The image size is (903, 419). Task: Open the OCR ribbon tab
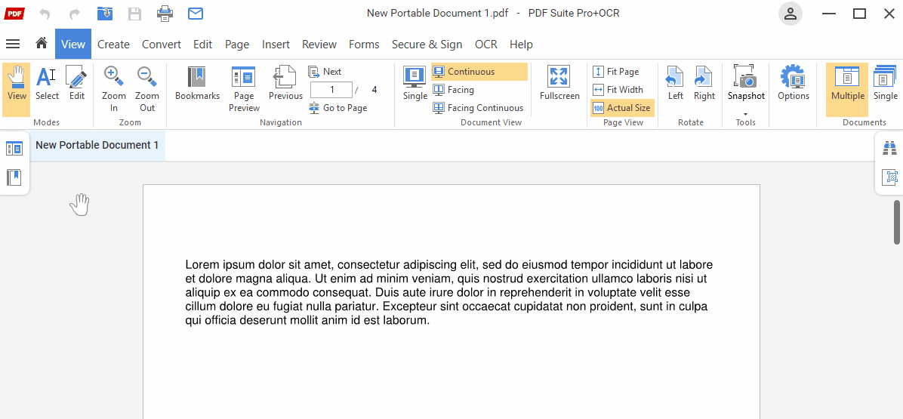[x=486, y=45]
